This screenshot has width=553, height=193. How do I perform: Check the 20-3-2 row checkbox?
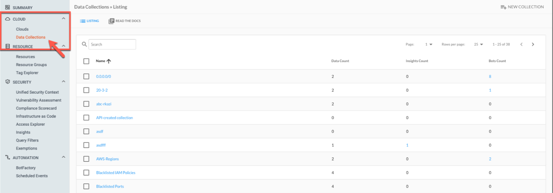(86, 90)
